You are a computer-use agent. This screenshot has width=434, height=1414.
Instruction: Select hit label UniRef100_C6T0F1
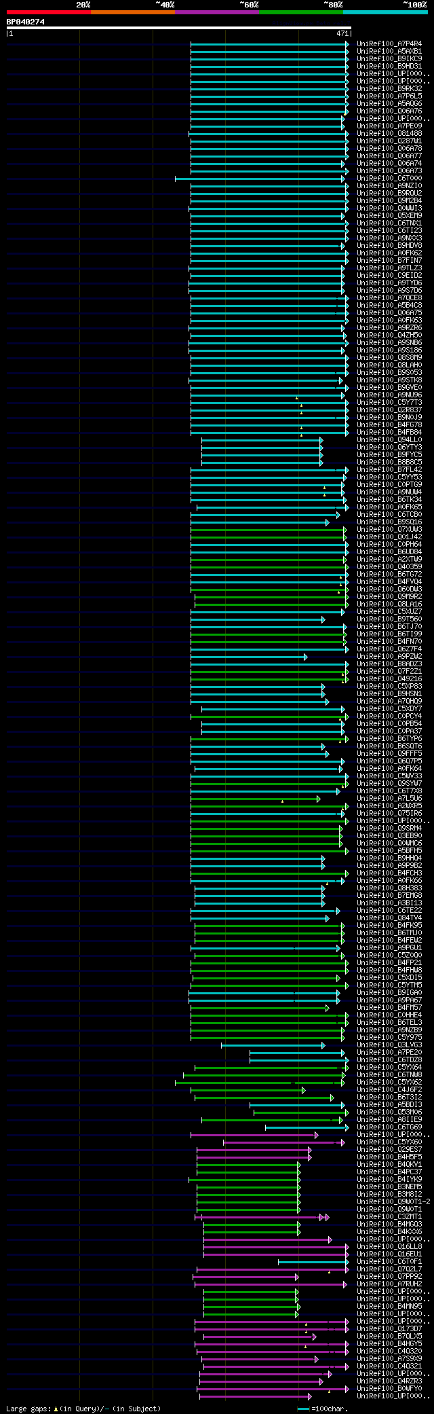389,1261
